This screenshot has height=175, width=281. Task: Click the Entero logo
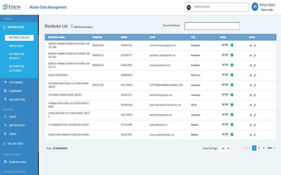(x=12, y=7)
